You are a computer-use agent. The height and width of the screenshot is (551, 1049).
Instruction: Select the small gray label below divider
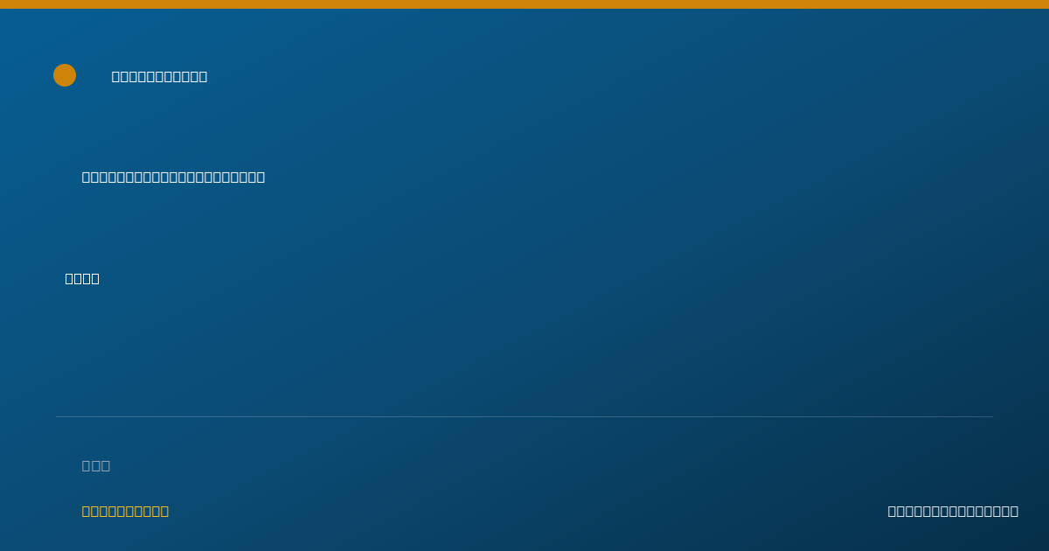point(96,465)
